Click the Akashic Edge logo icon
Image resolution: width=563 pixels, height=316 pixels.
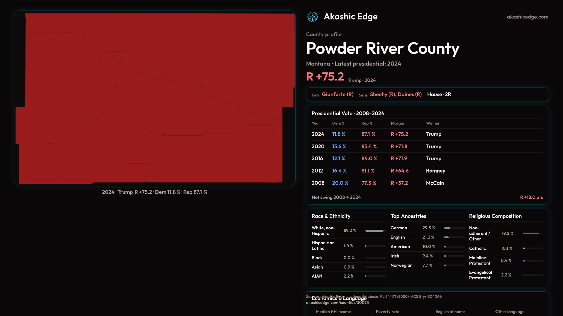tap(312, 17)
